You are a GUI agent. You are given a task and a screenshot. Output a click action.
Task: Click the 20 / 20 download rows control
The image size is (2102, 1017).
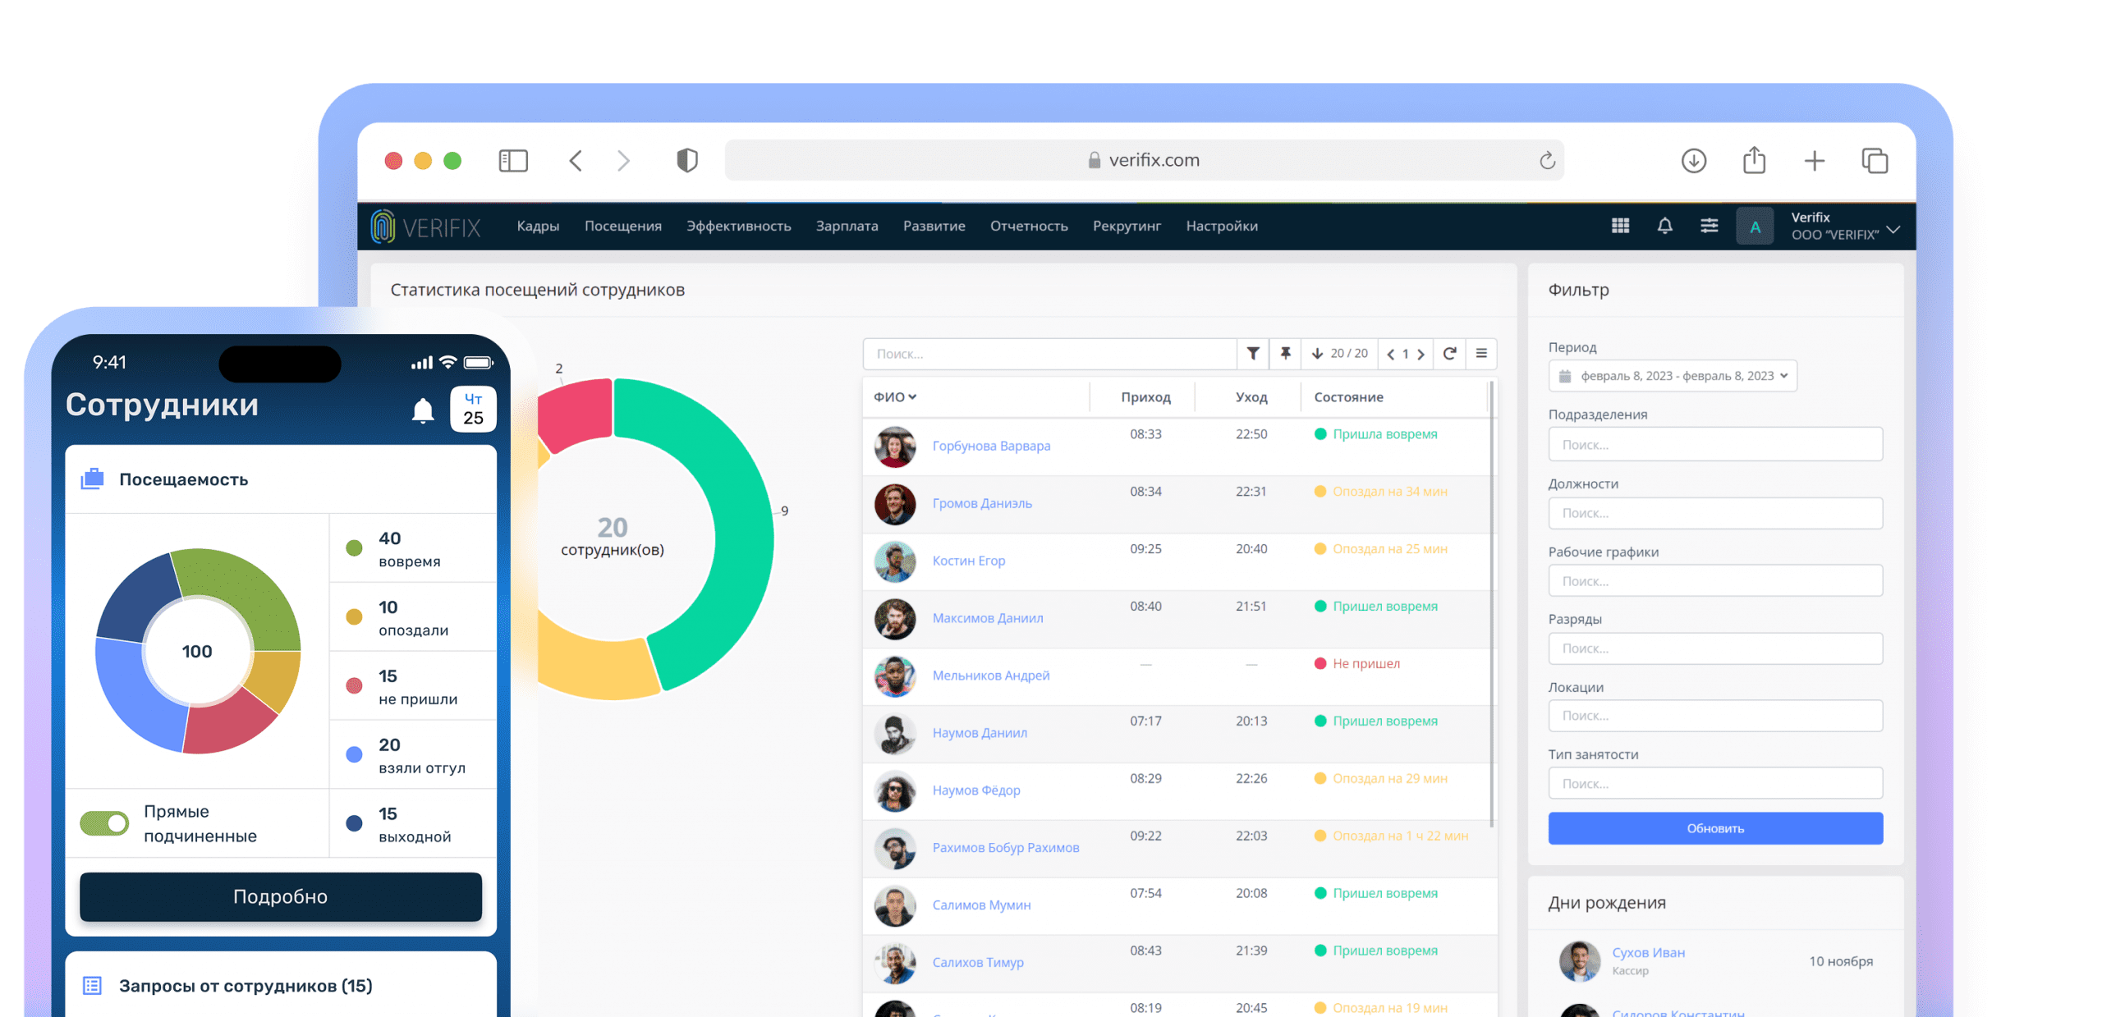1339,354
